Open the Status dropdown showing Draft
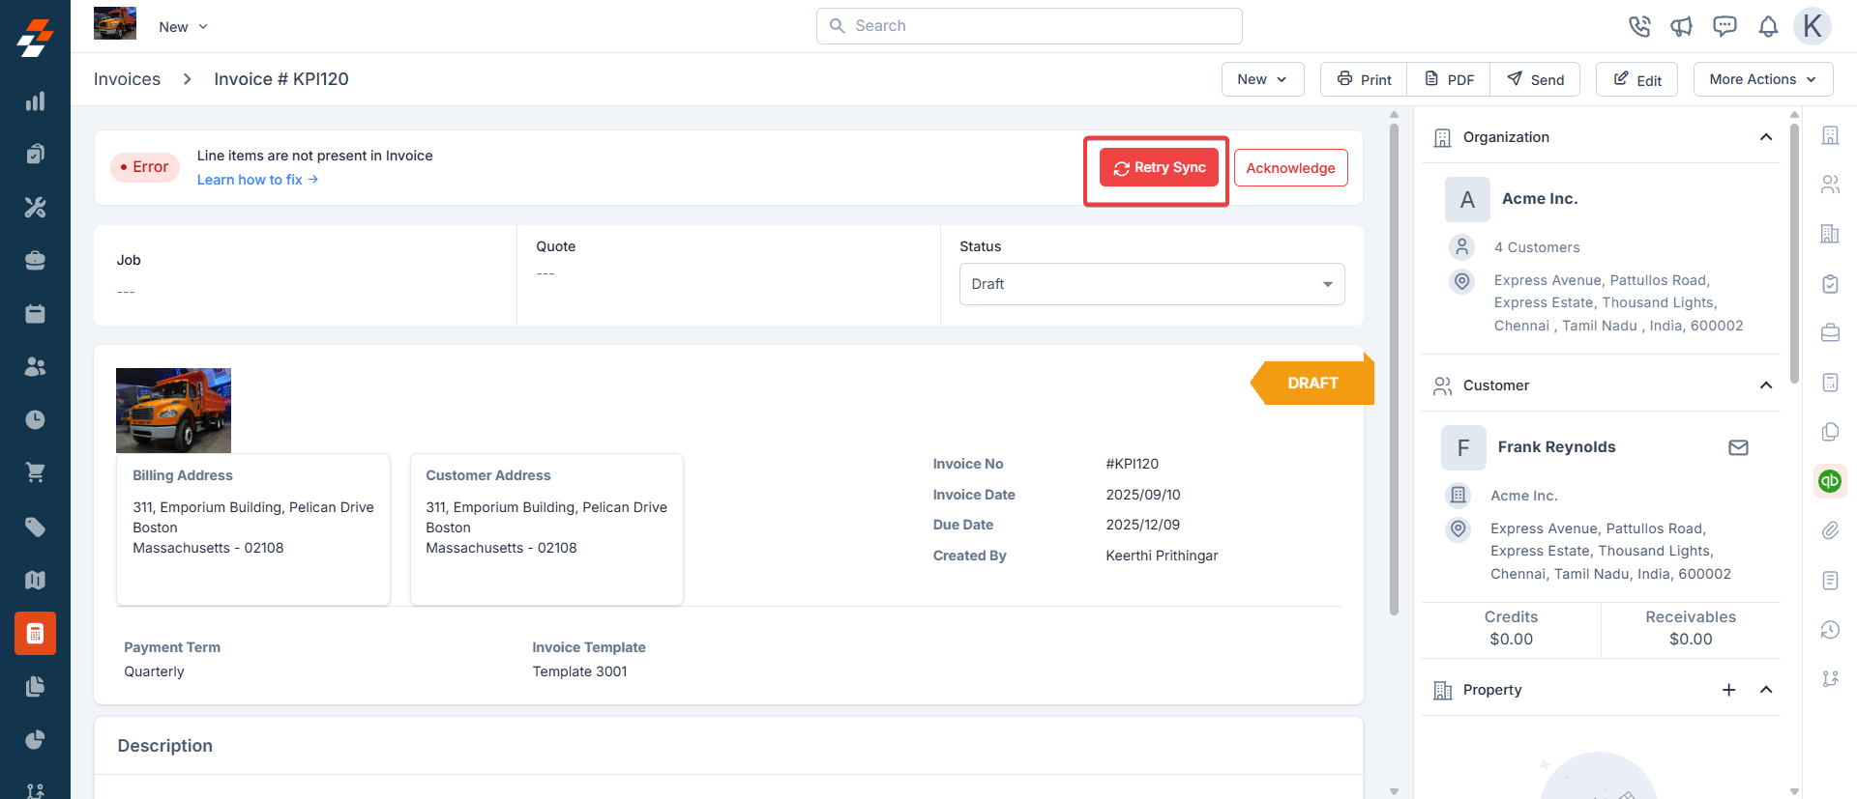 point(1151,284)
